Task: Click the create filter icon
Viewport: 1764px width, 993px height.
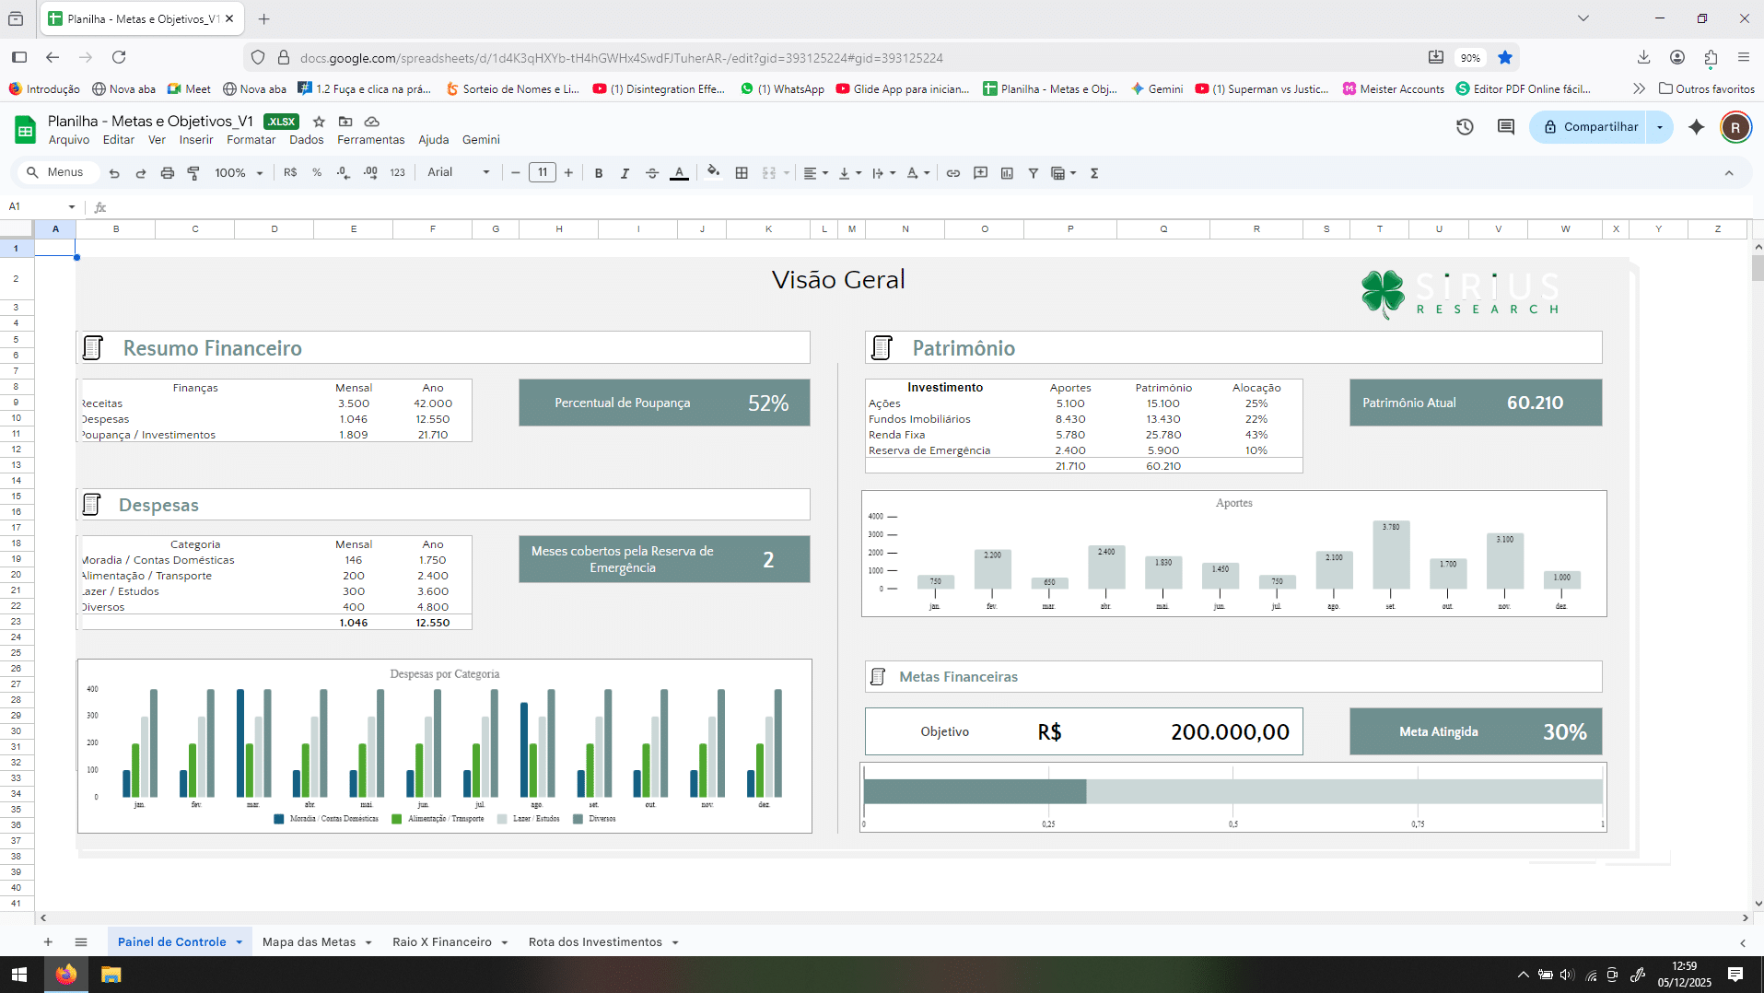Action: point(1034,173)
